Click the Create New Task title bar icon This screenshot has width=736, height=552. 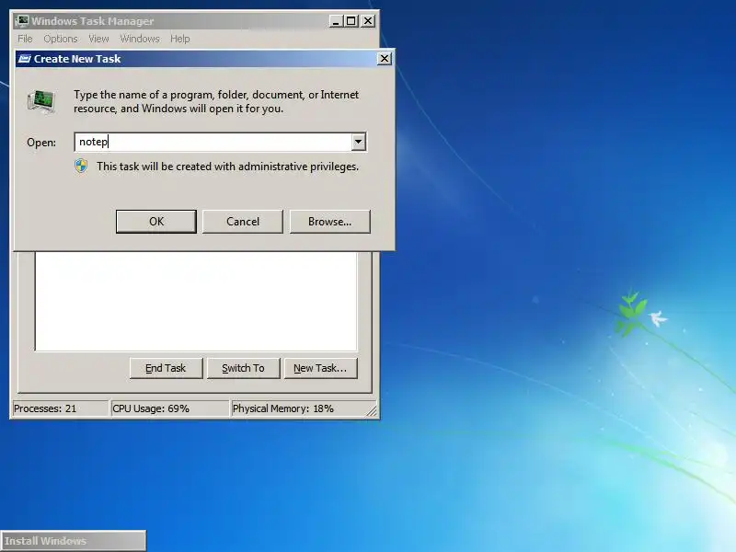(x=24, y=59)
